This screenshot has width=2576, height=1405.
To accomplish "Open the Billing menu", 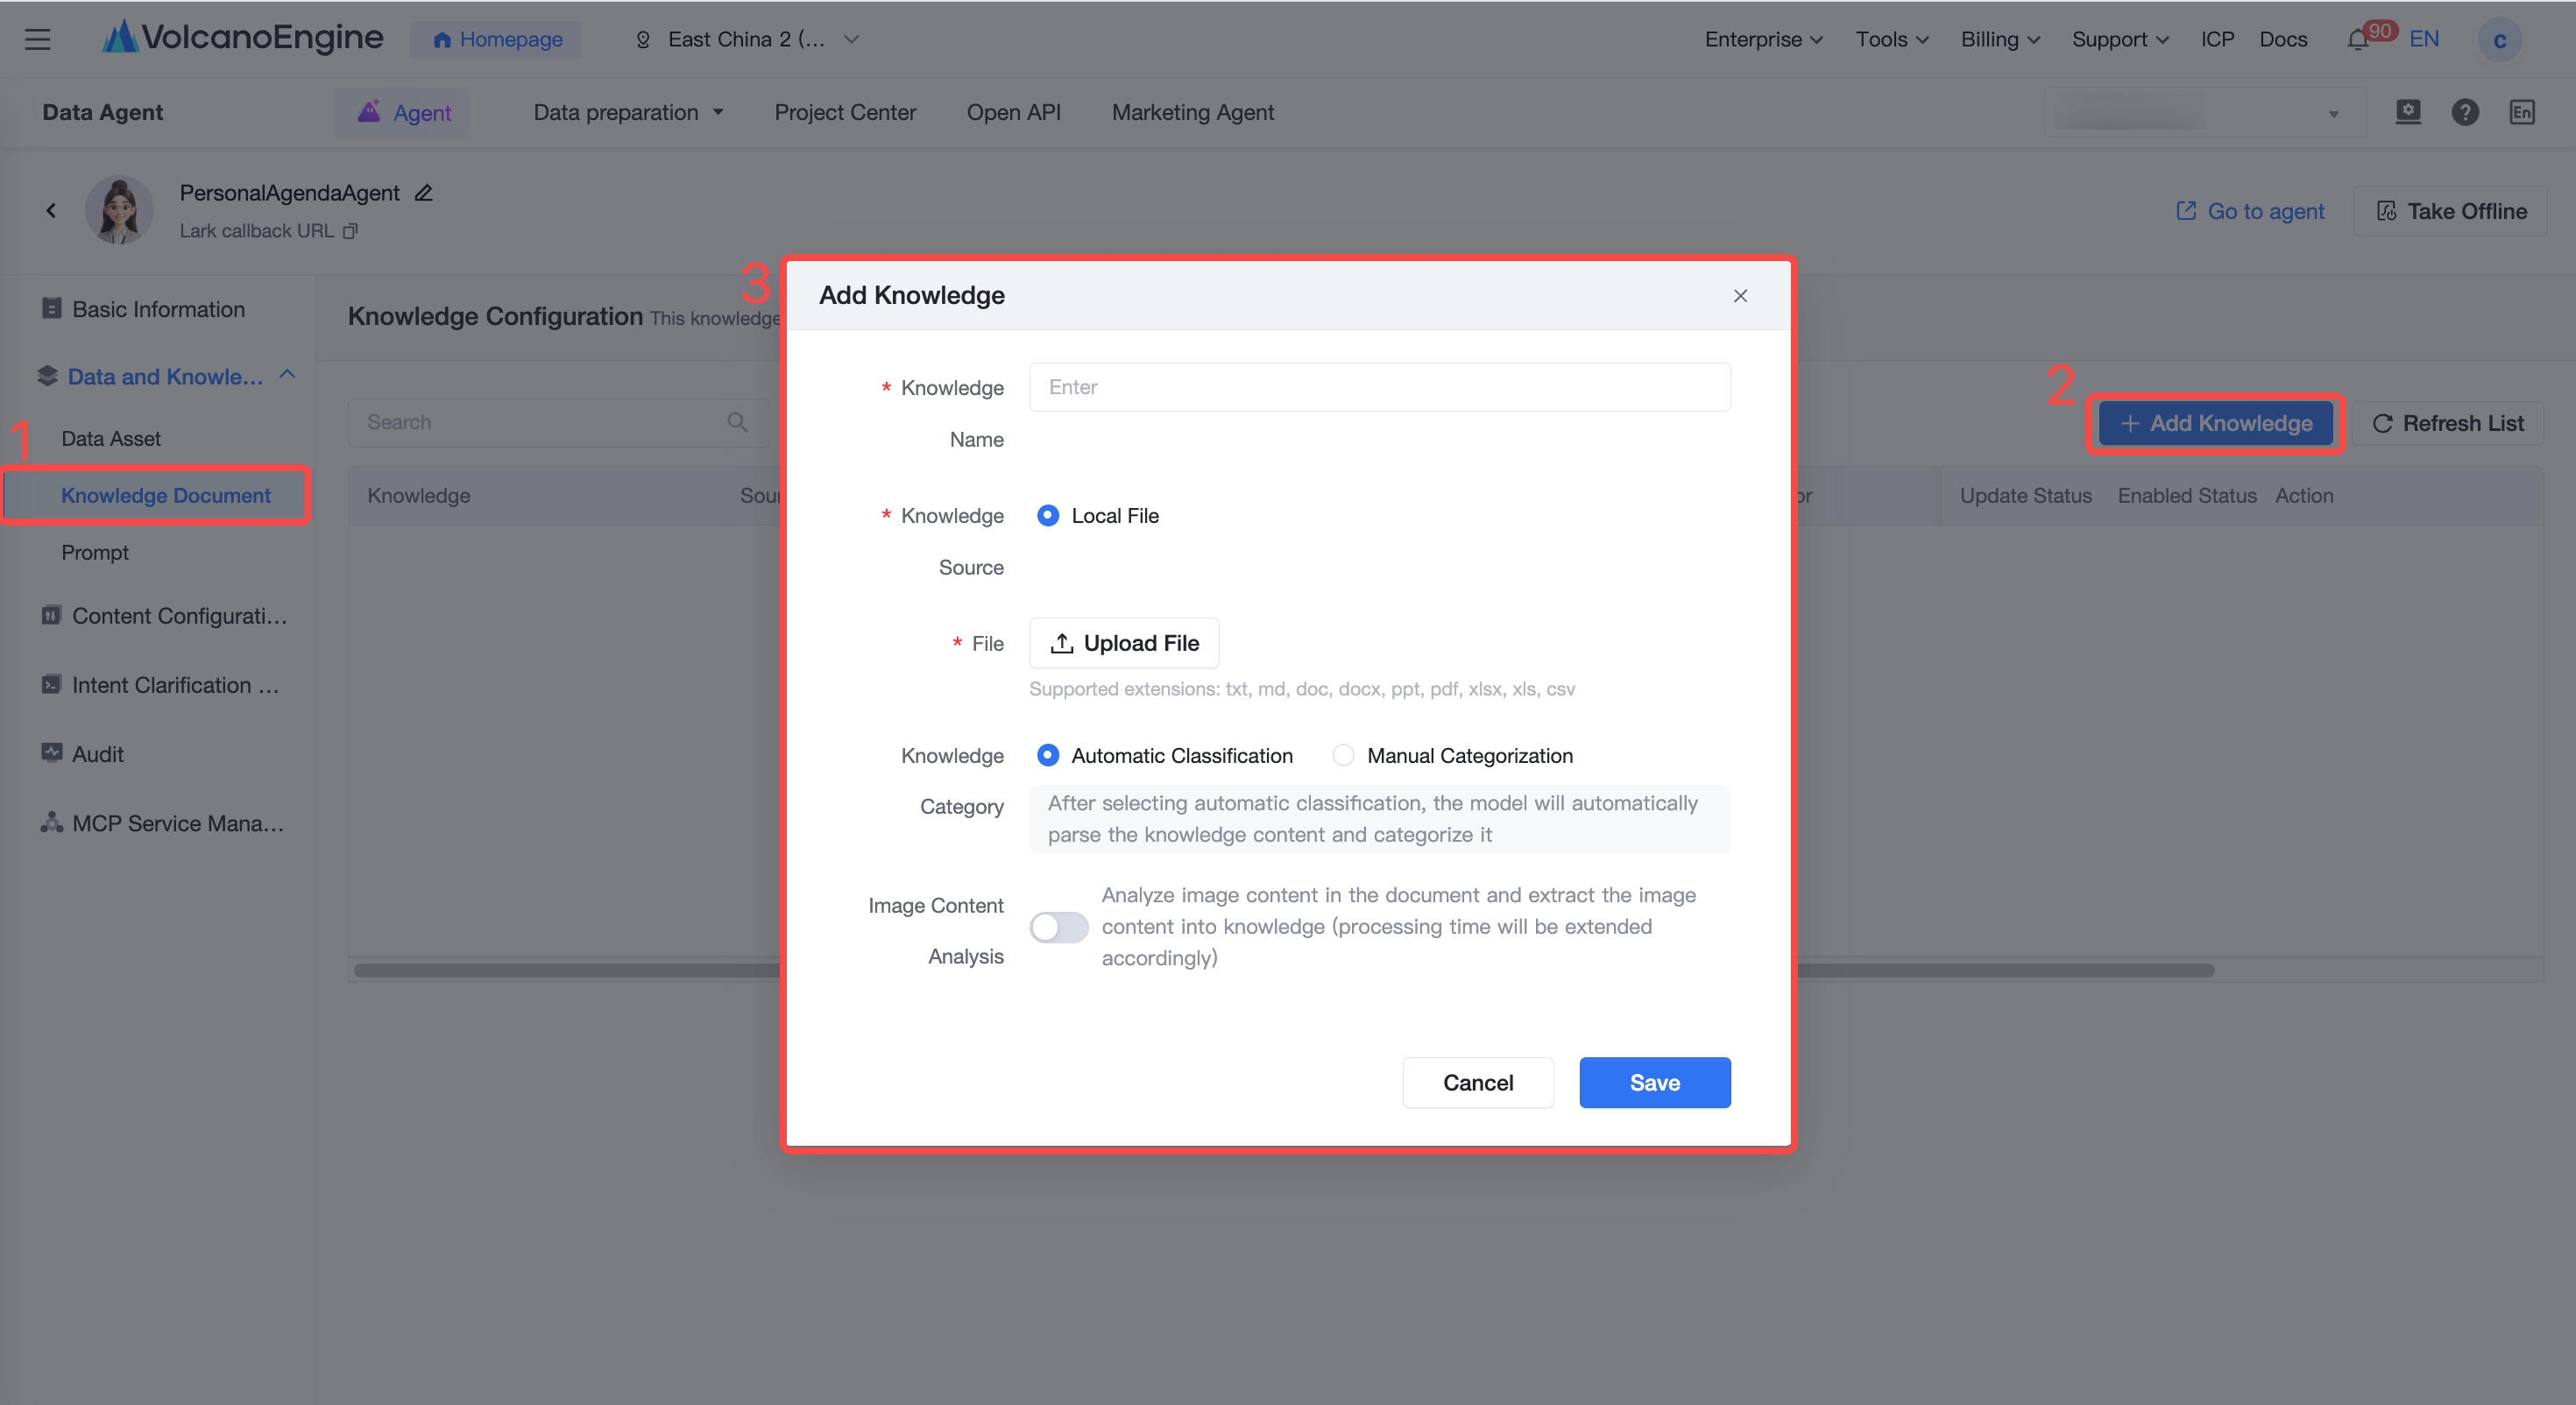I will tap(2000, 39).
